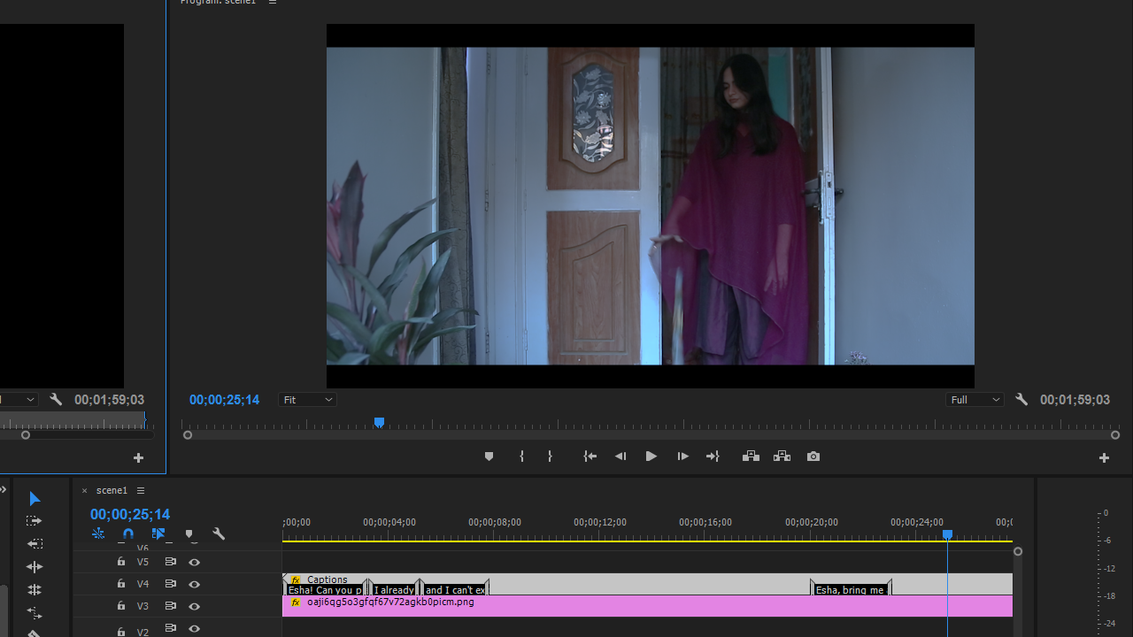Image resolution: width=1133 pixels, height=637 pixels.
Task: Hide track V4 with eye icon
Action: click(x=194, y=584)
